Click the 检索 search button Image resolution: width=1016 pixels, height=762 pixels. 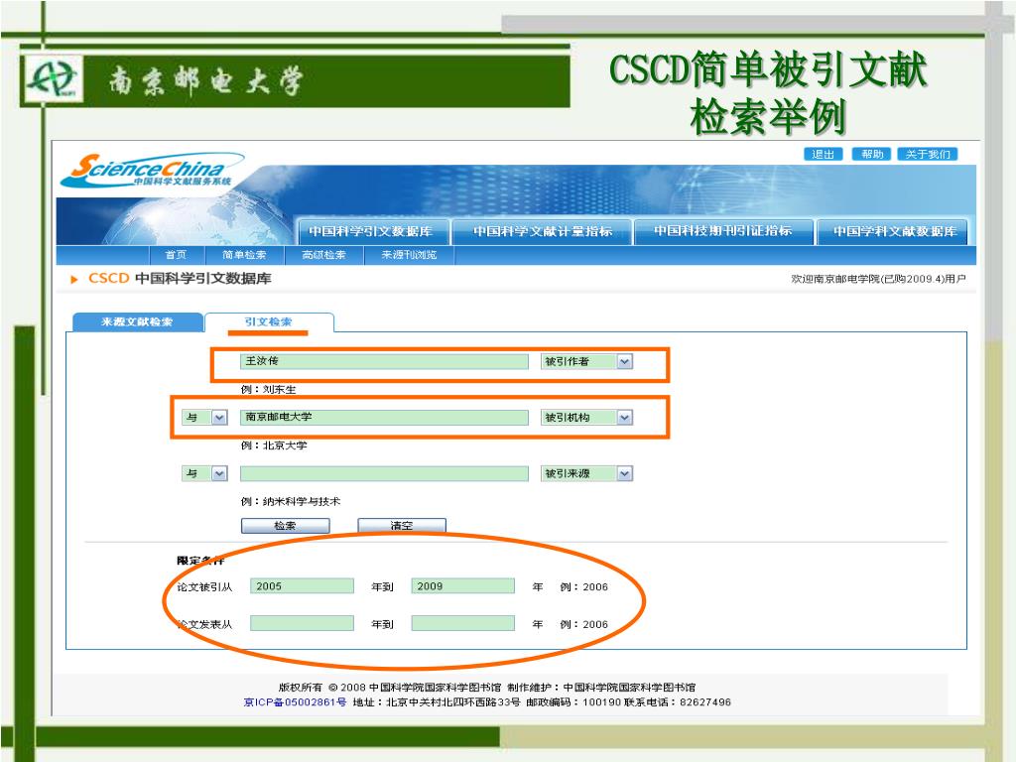285,526
